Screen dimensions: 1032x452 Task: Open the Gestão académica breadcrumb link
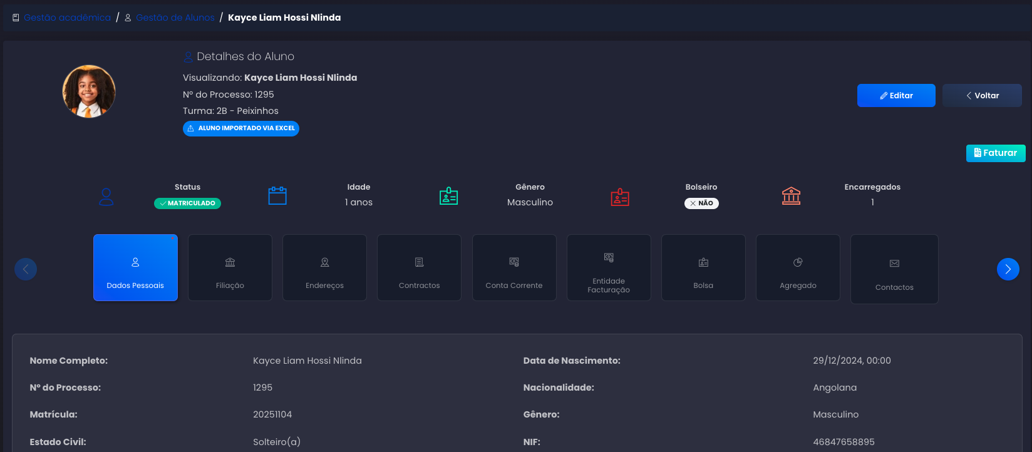click(x=67, y=18)
